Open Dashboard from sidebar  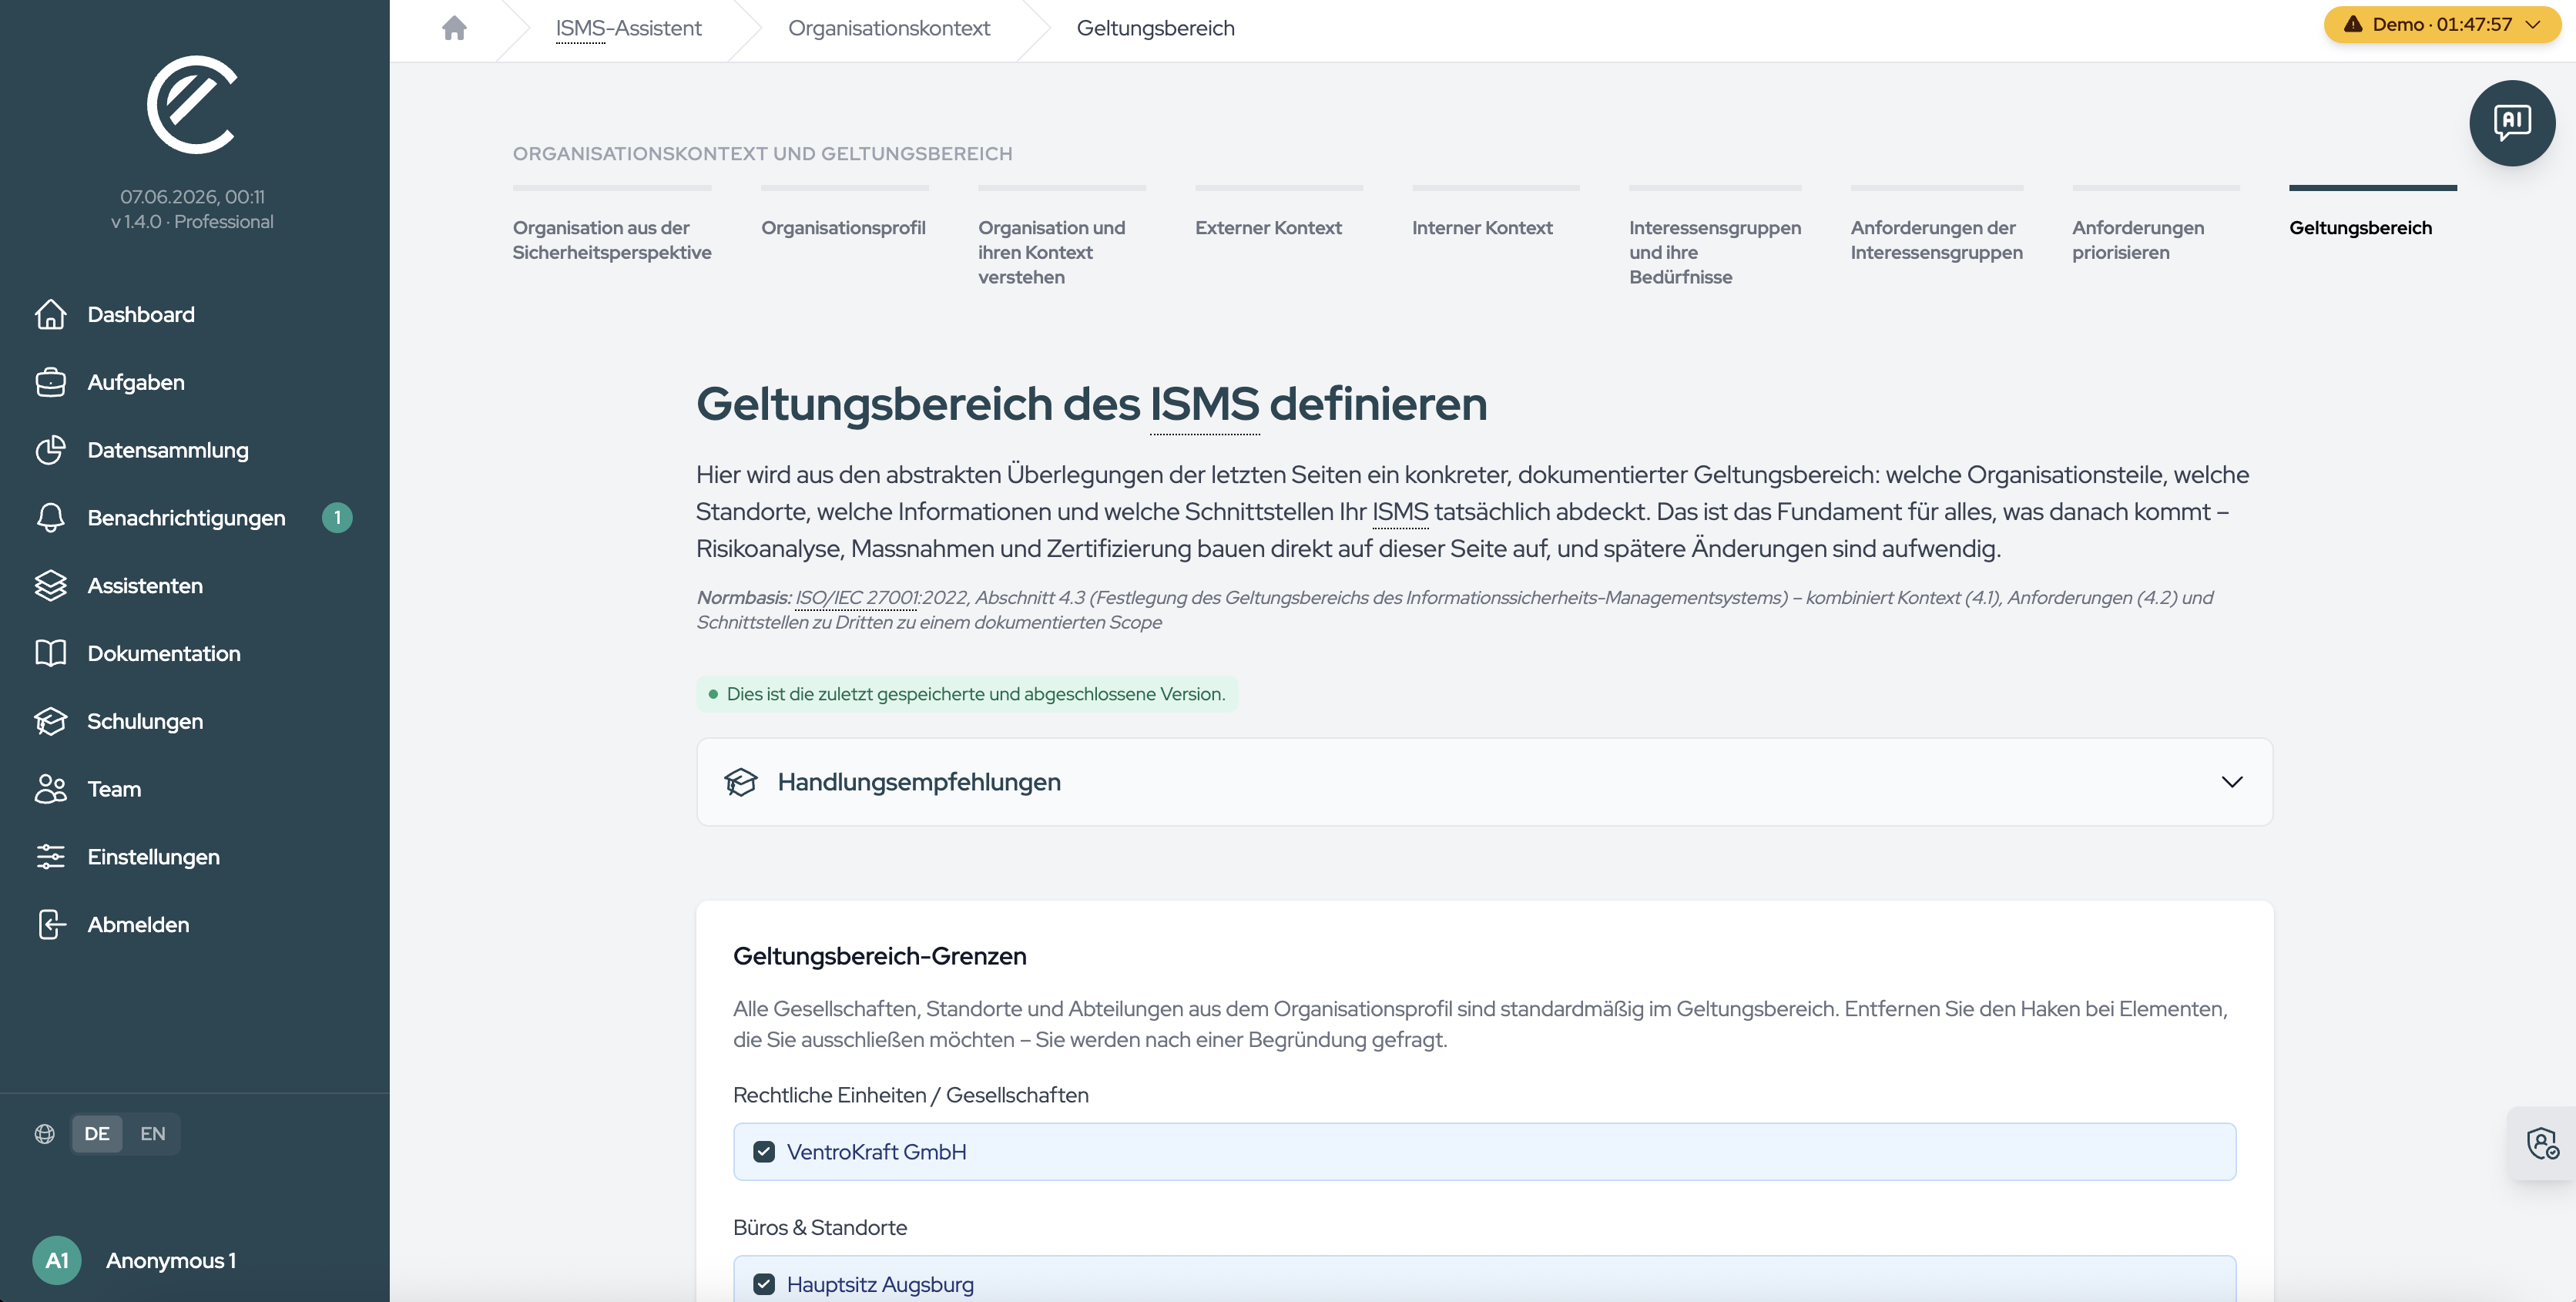coord(141,314)
